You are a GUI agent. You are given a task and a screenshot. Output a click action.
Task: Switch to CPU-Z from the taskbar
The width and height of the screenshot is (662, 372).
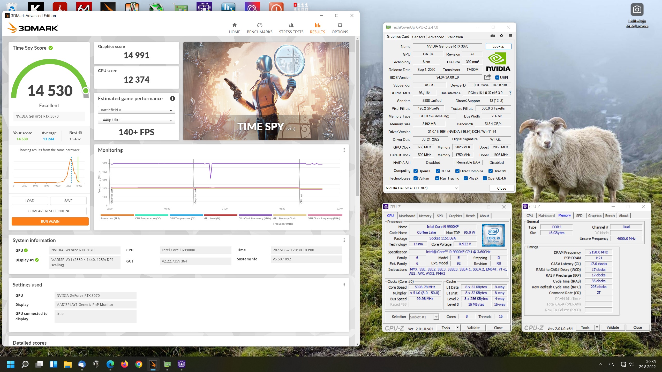[x=182, y=364]
